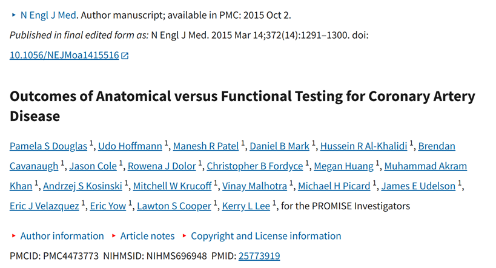Open author Lawton S Cooper
Screen dimensions: 496x268
pos(174,206)
